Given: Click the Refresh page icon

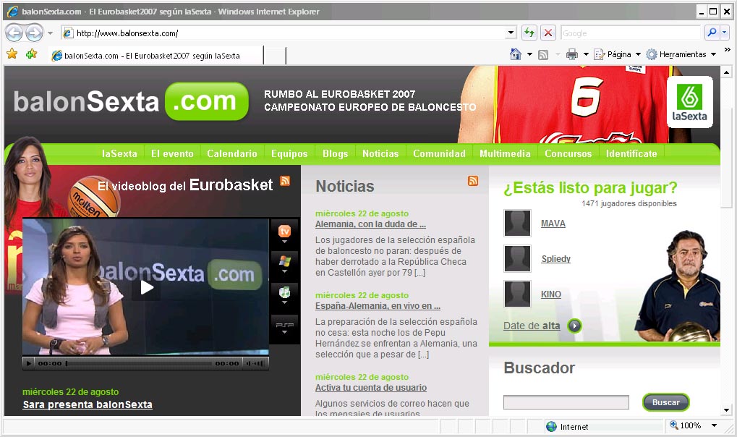Looking at the screenshot, I should click(x=529, y=33).
